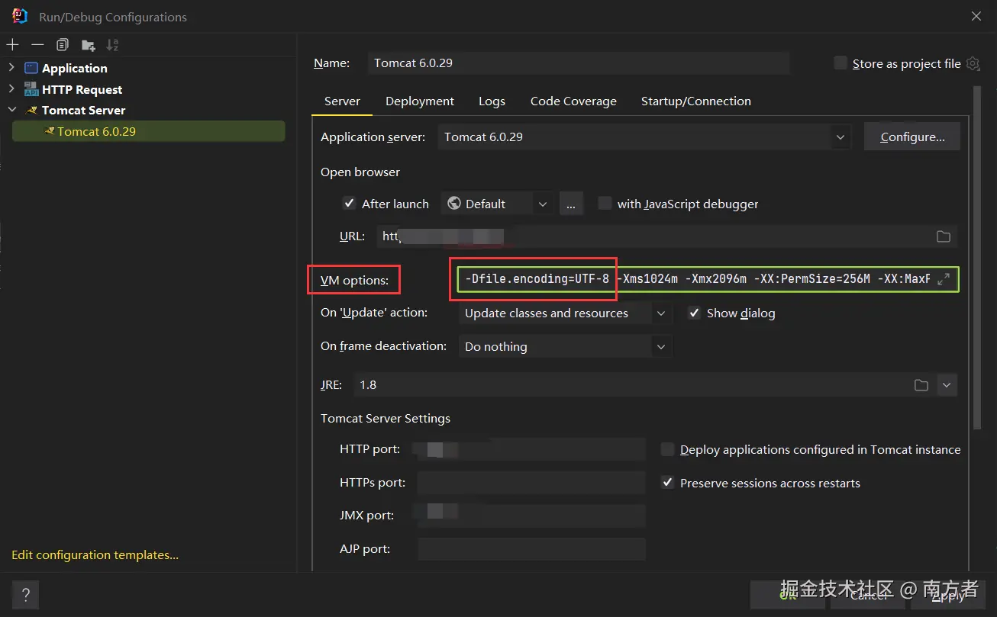The height and width of the screenshot is (617, 997).
Task: Click the globe icon of the Default browser
Action: (x=454, y=204)
